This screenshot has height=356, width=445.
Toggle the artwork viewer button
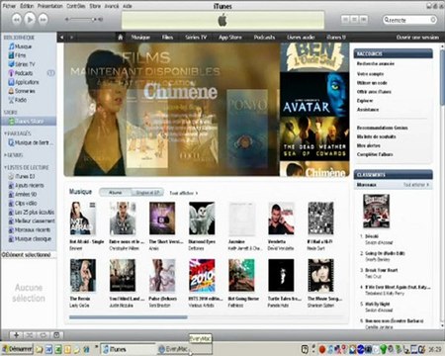[x=56, y=335]
